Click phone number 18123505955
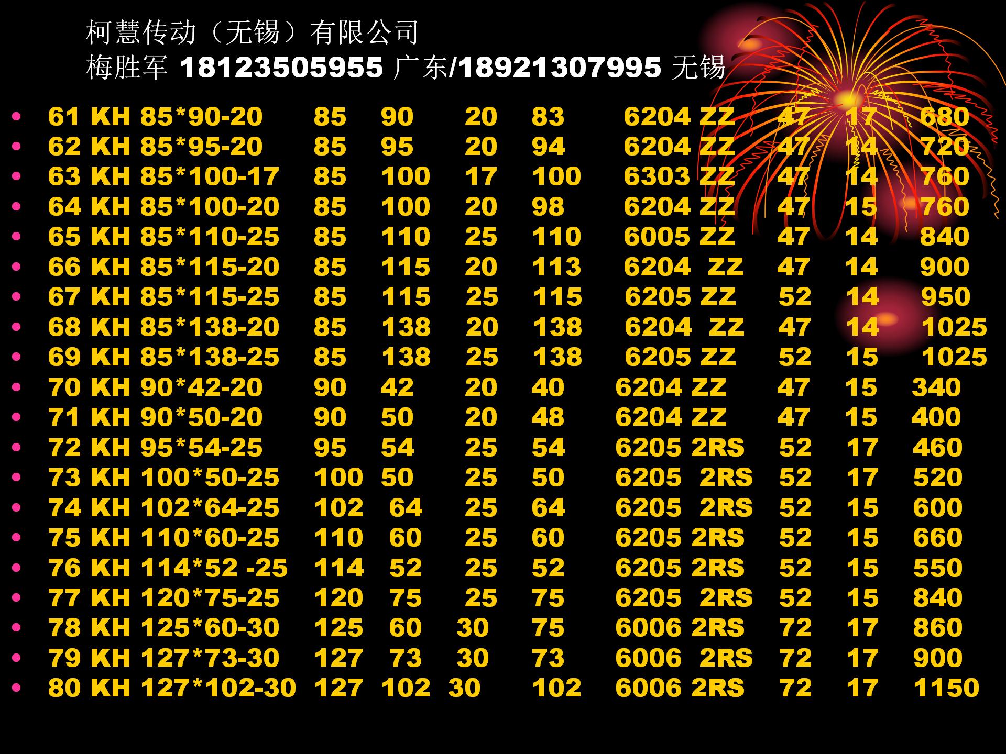1006x754 pixels. tap(281, 68)
